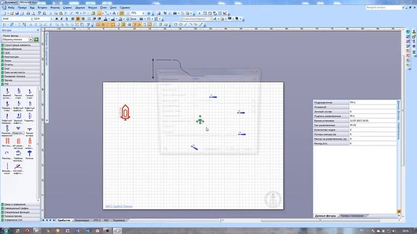Click the Save diskette icon
The width and height of the screenshot is (417, 234).
coord(17,13)
